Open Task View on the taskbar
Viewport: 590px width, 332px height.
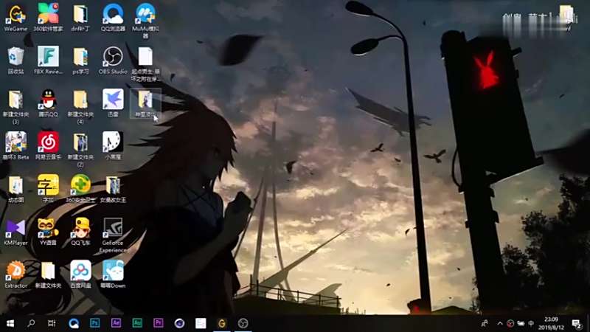coord(52,323)
